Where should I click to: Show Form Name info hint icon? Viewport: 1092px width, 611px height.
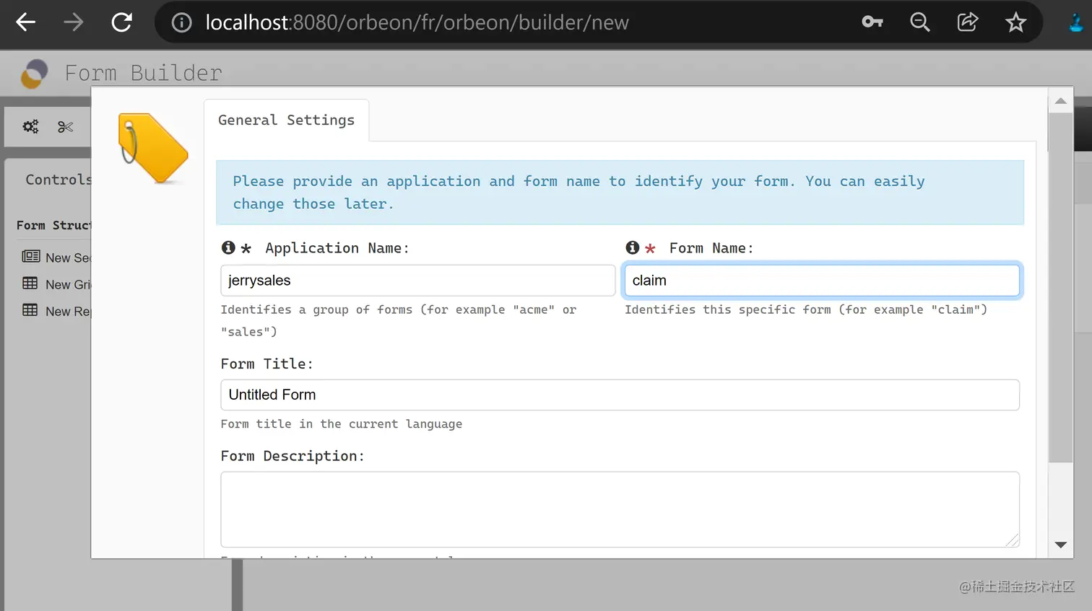(x=633, y=247)
